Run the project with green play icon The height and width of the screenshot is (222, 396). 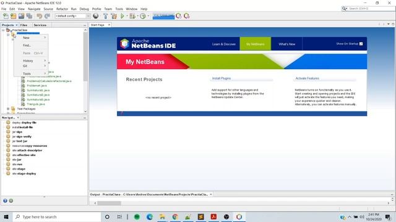point(123,16)
